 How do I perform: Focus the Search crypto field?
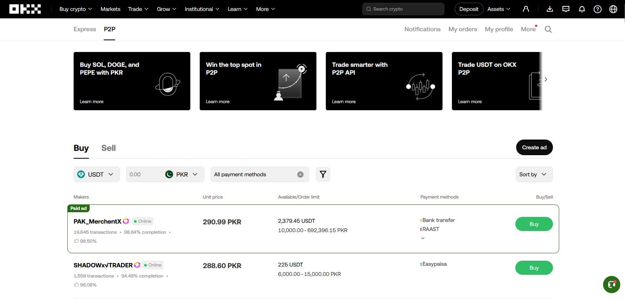coord(403,9)
